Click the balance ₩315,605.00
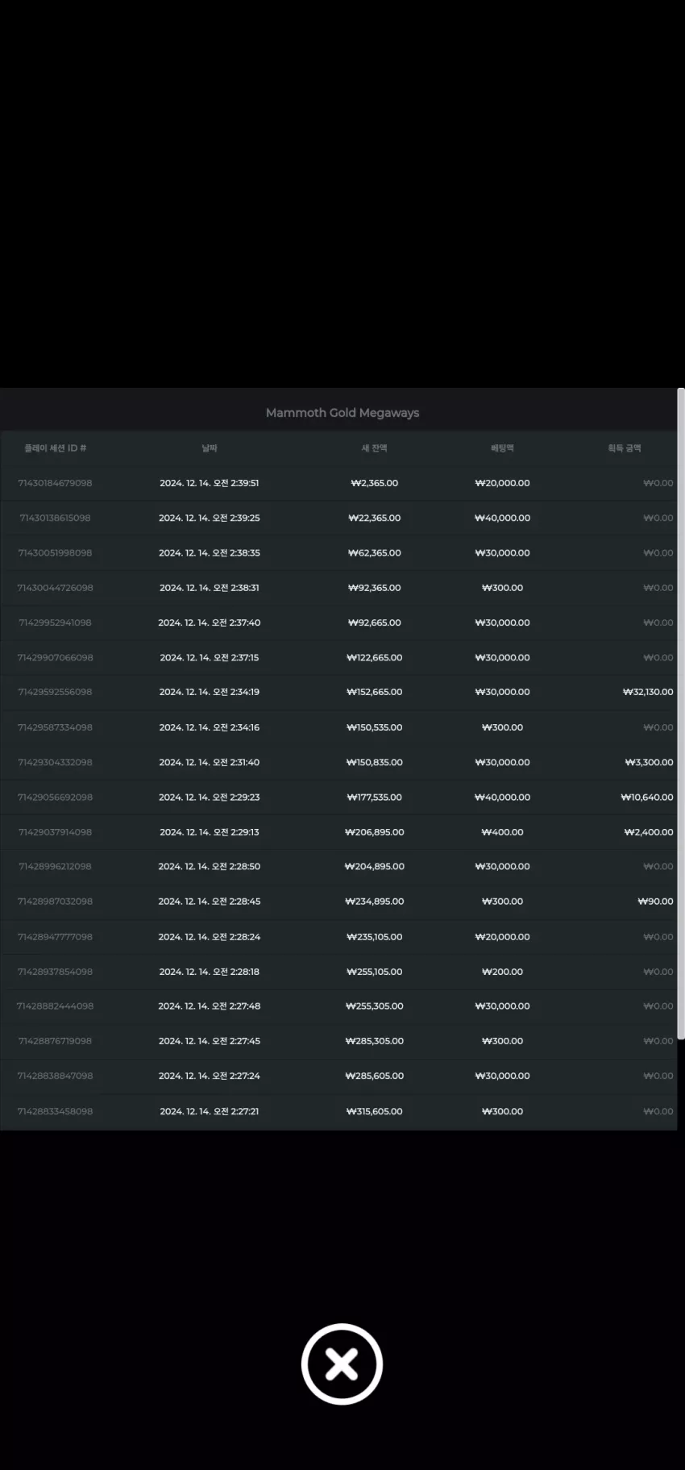Screen dimensions: 685x1470 coord(375,1111)
